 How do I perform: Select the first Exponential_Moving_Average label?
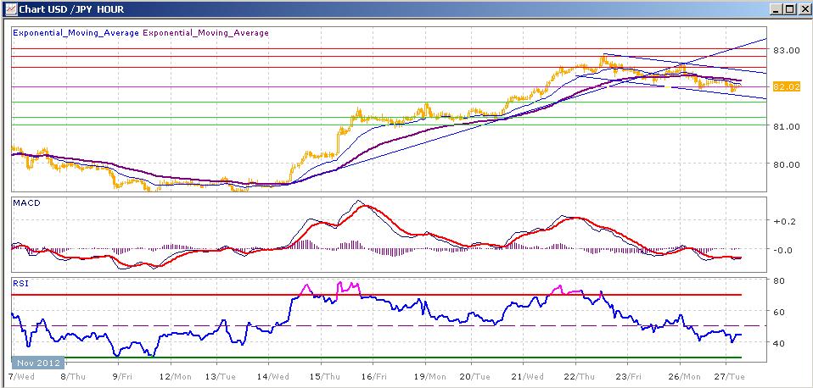click(x=76, y=33)
